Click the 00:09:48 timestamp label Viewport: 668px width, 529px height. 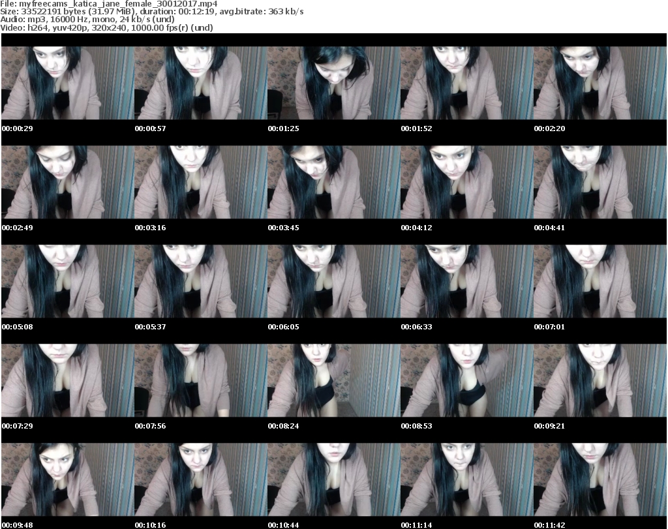point(18,525)
